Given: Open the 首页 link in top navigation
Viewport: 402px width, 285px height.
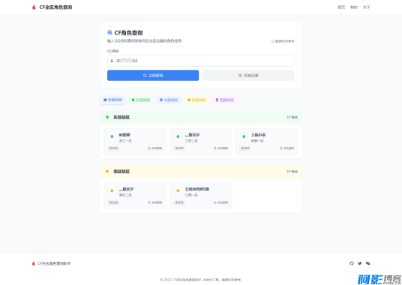Looking at the screenshot, I should (341, 7).
